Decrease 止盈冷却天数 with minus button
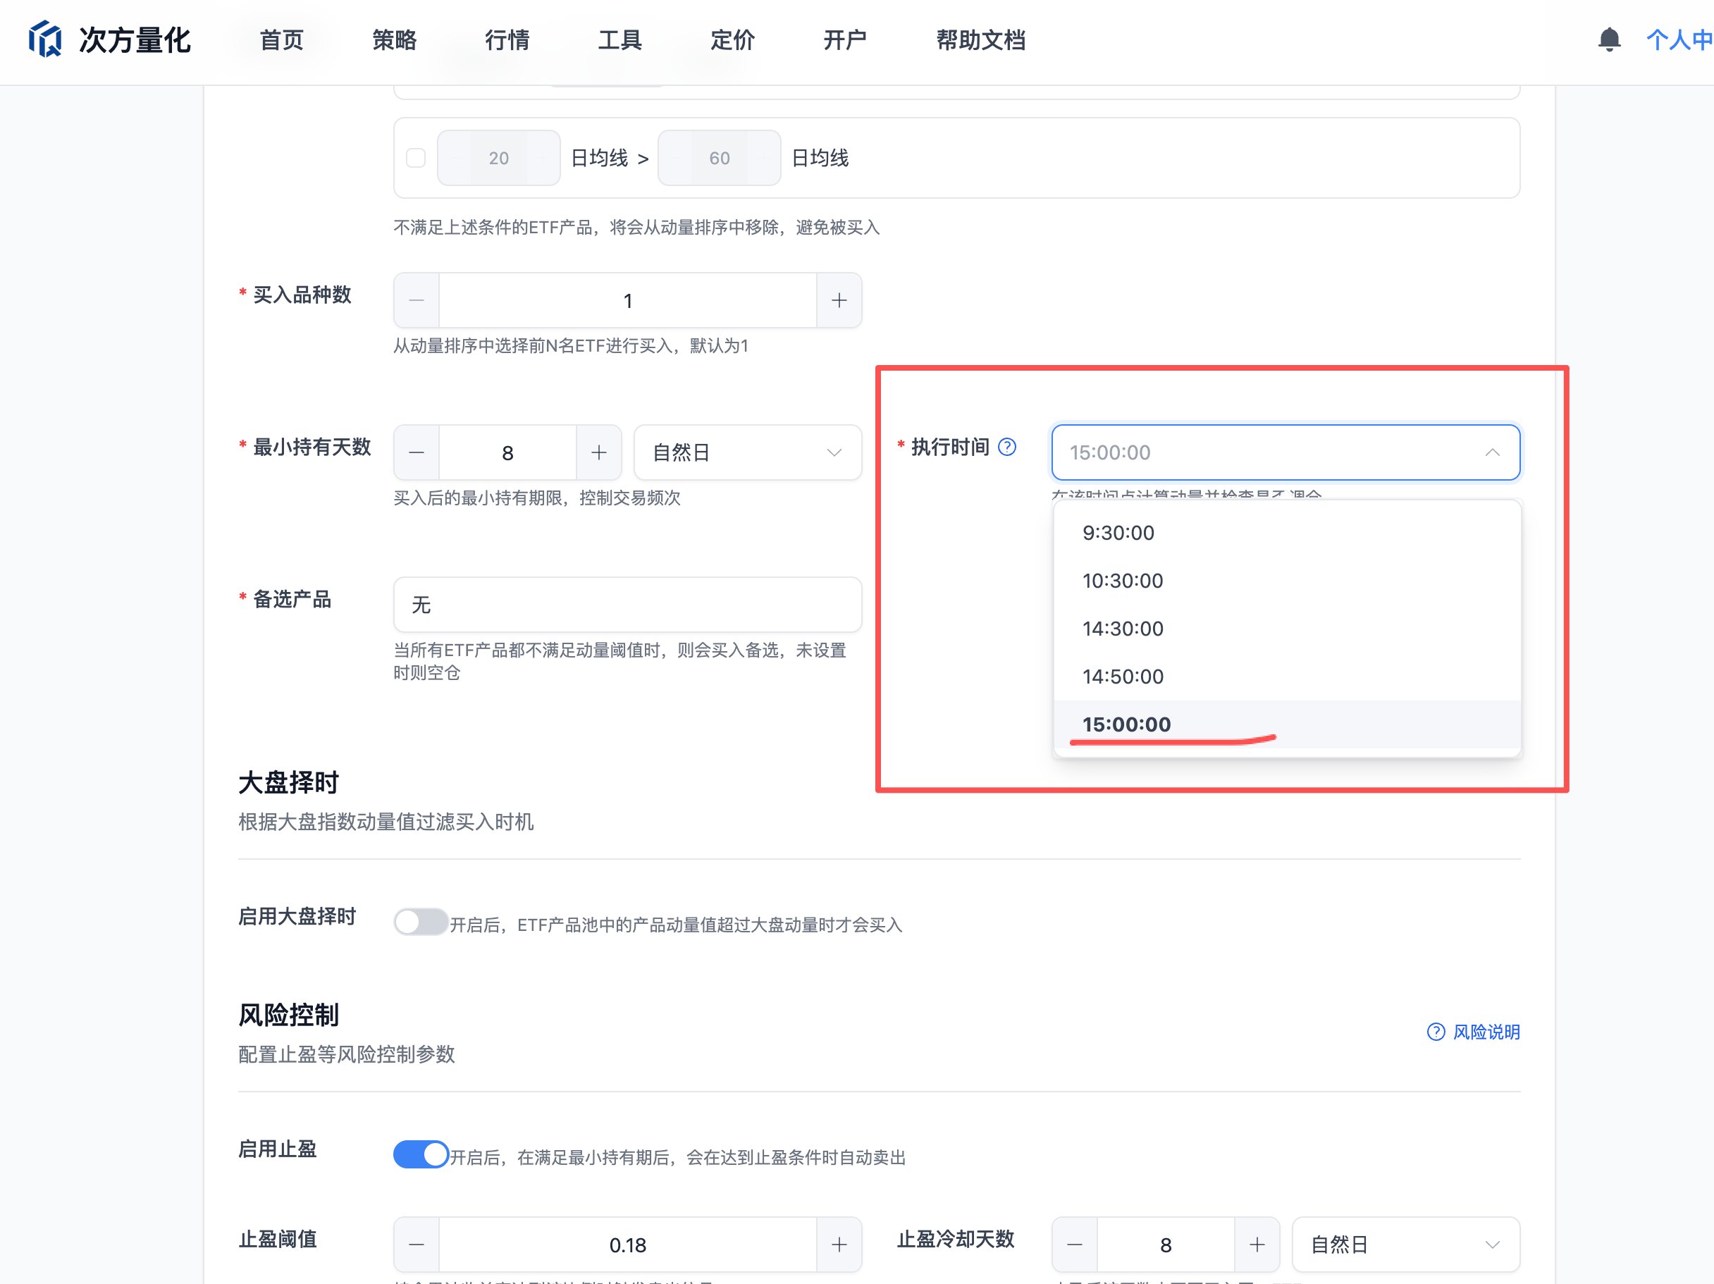The width and height of the screenshot is (1714, 1284). tap(1075, 1245)
